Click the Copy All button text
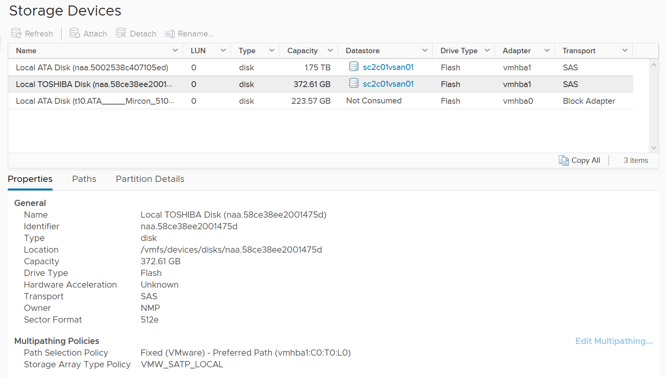 586,160
